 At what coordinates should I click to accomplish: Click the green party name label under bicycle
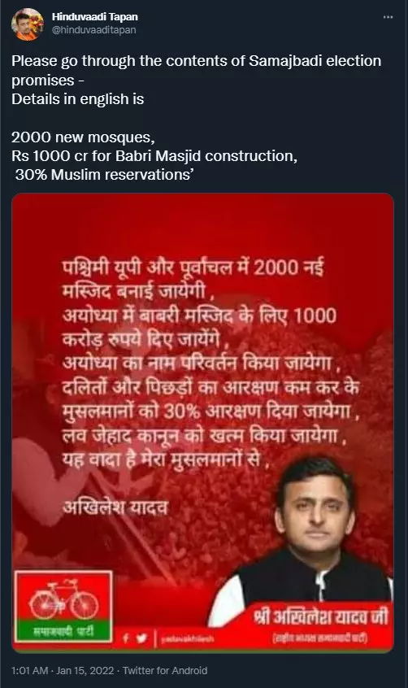64,631
